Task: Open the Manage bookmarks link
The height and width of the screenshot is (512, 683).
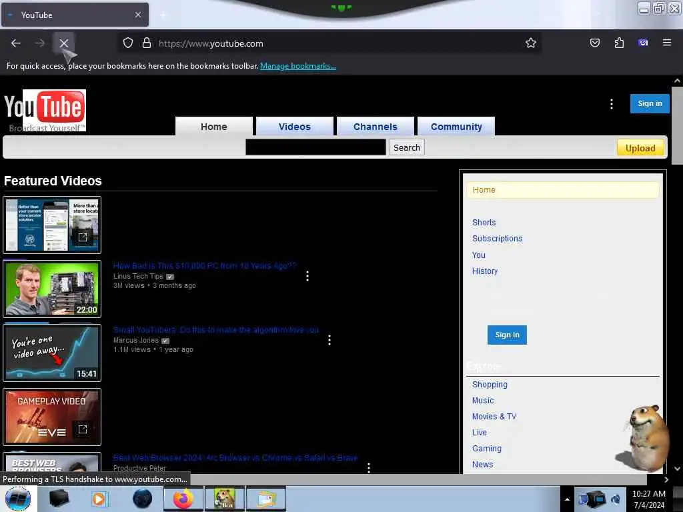Action: pos(298,66)
